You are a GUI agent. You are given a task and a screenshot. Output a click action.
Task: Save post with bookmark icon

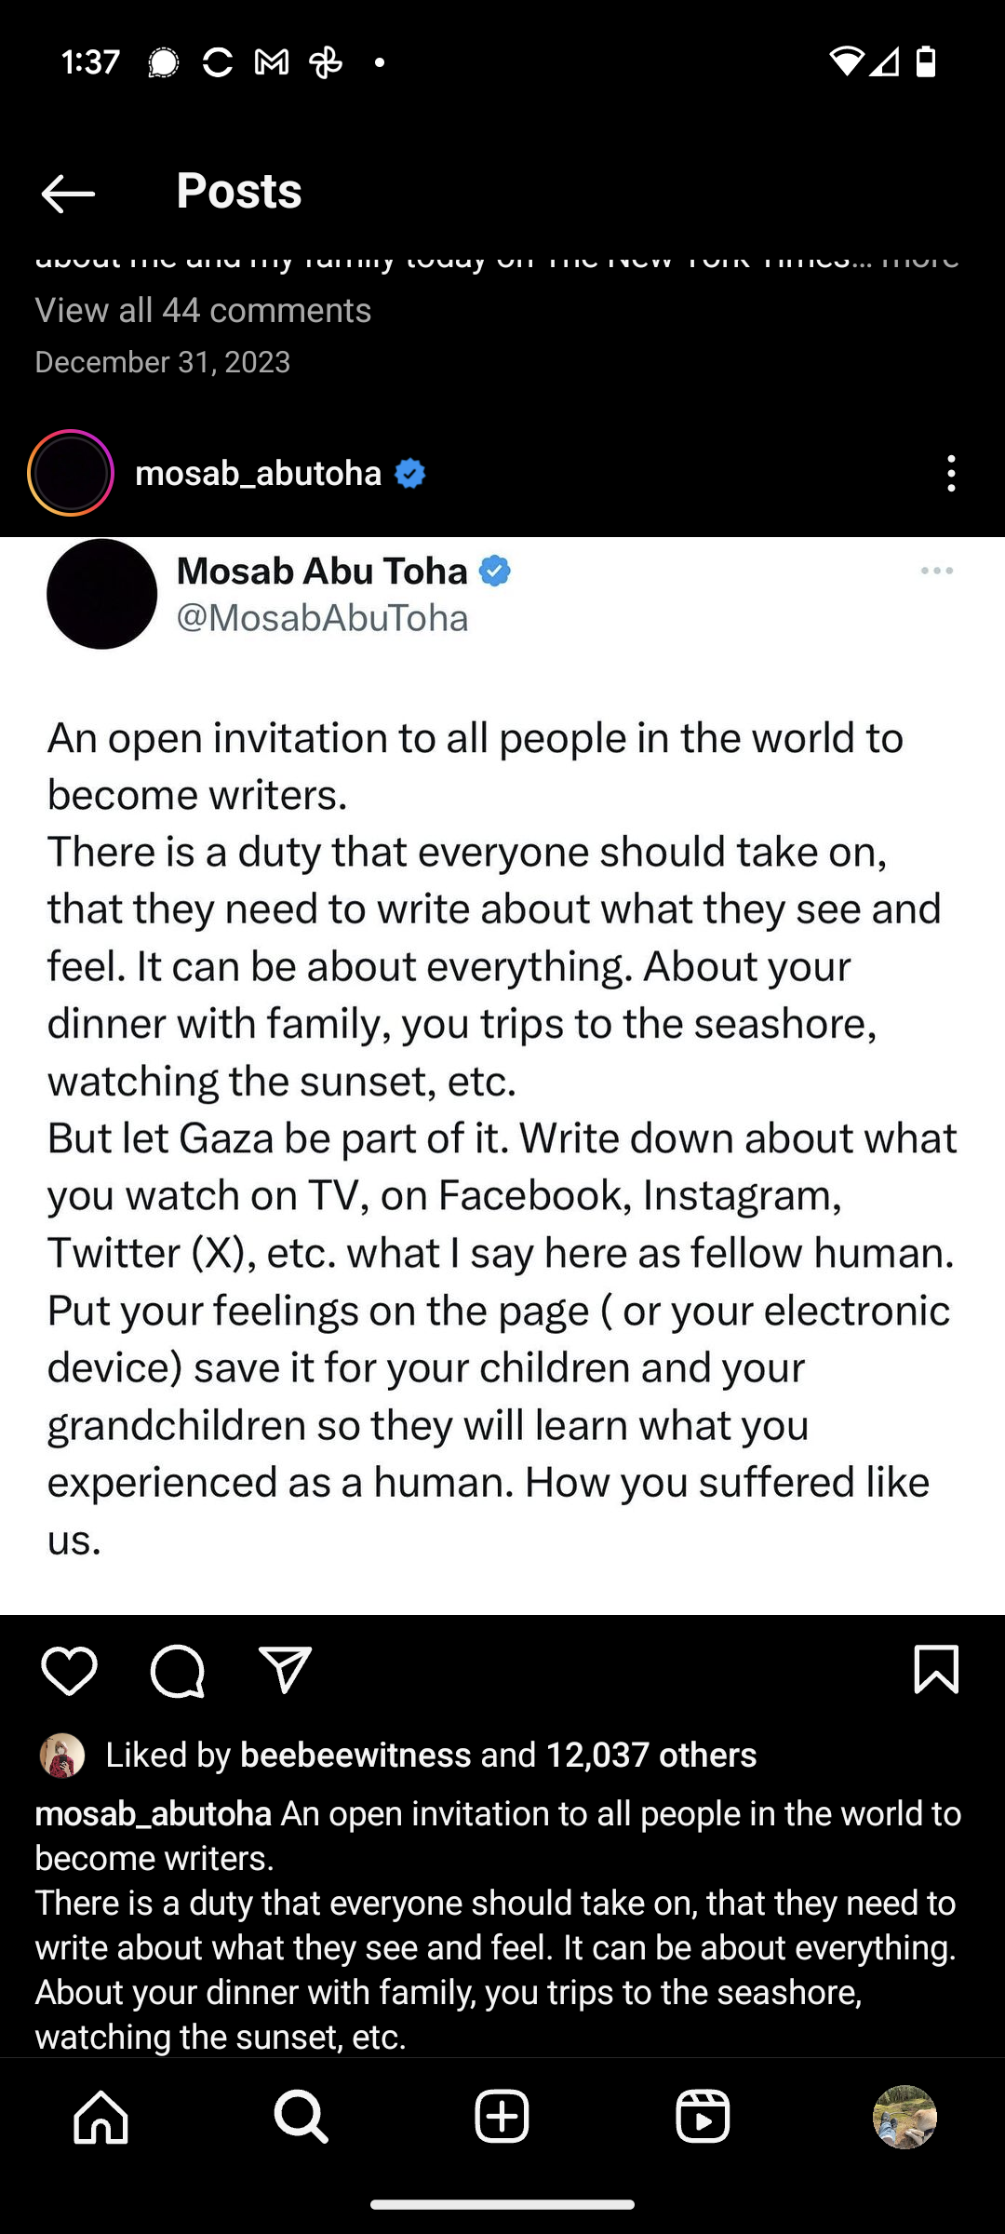[x=936, y=1670]
